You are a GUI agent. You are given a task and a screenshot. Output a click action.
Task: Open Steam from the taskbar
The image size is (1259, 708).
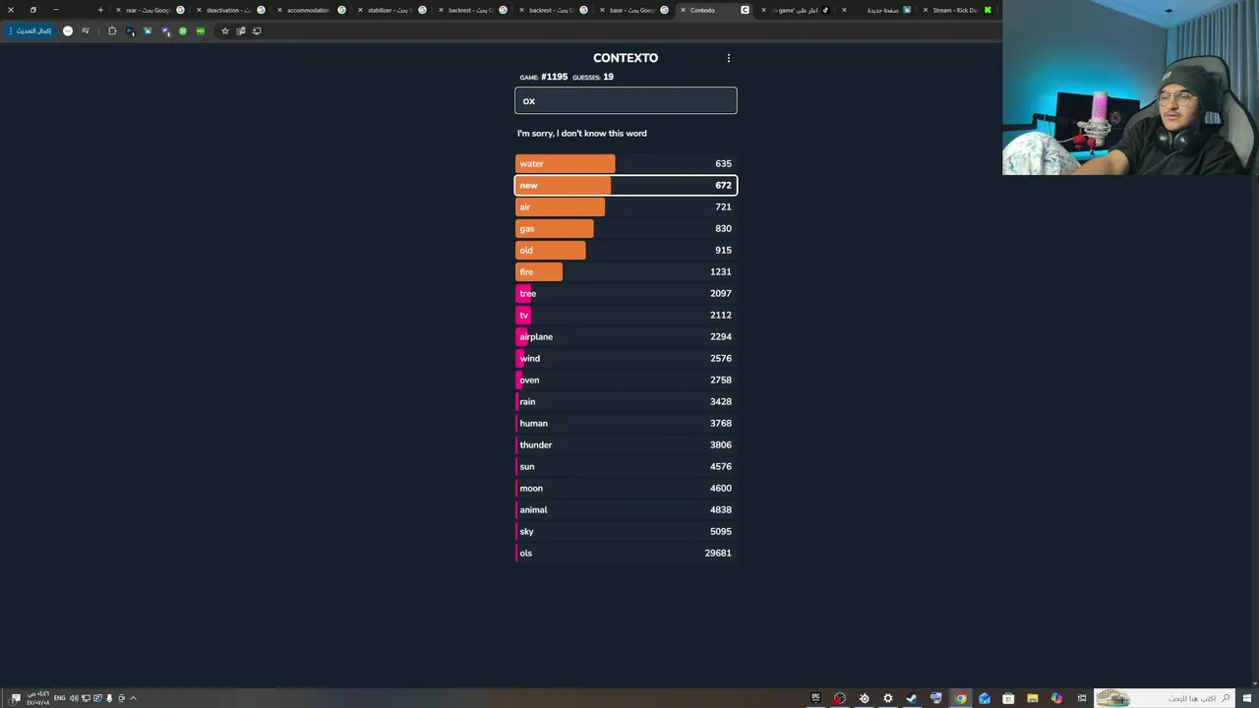click(x=912, y=698)
